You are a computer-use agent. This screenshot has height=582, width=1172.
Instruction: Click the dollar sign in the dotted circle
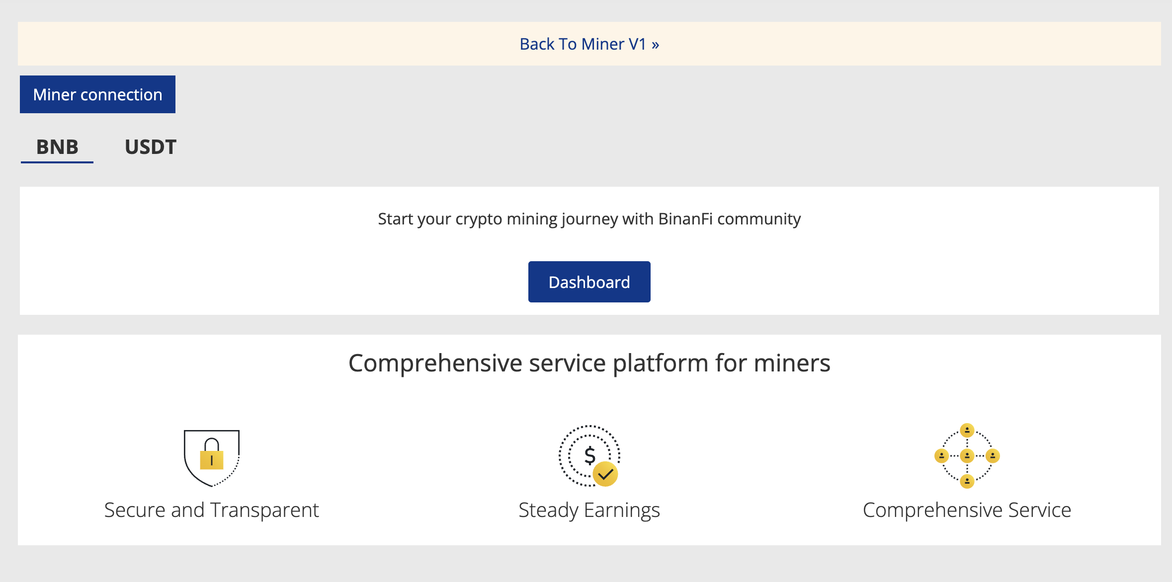pos(589,455)
